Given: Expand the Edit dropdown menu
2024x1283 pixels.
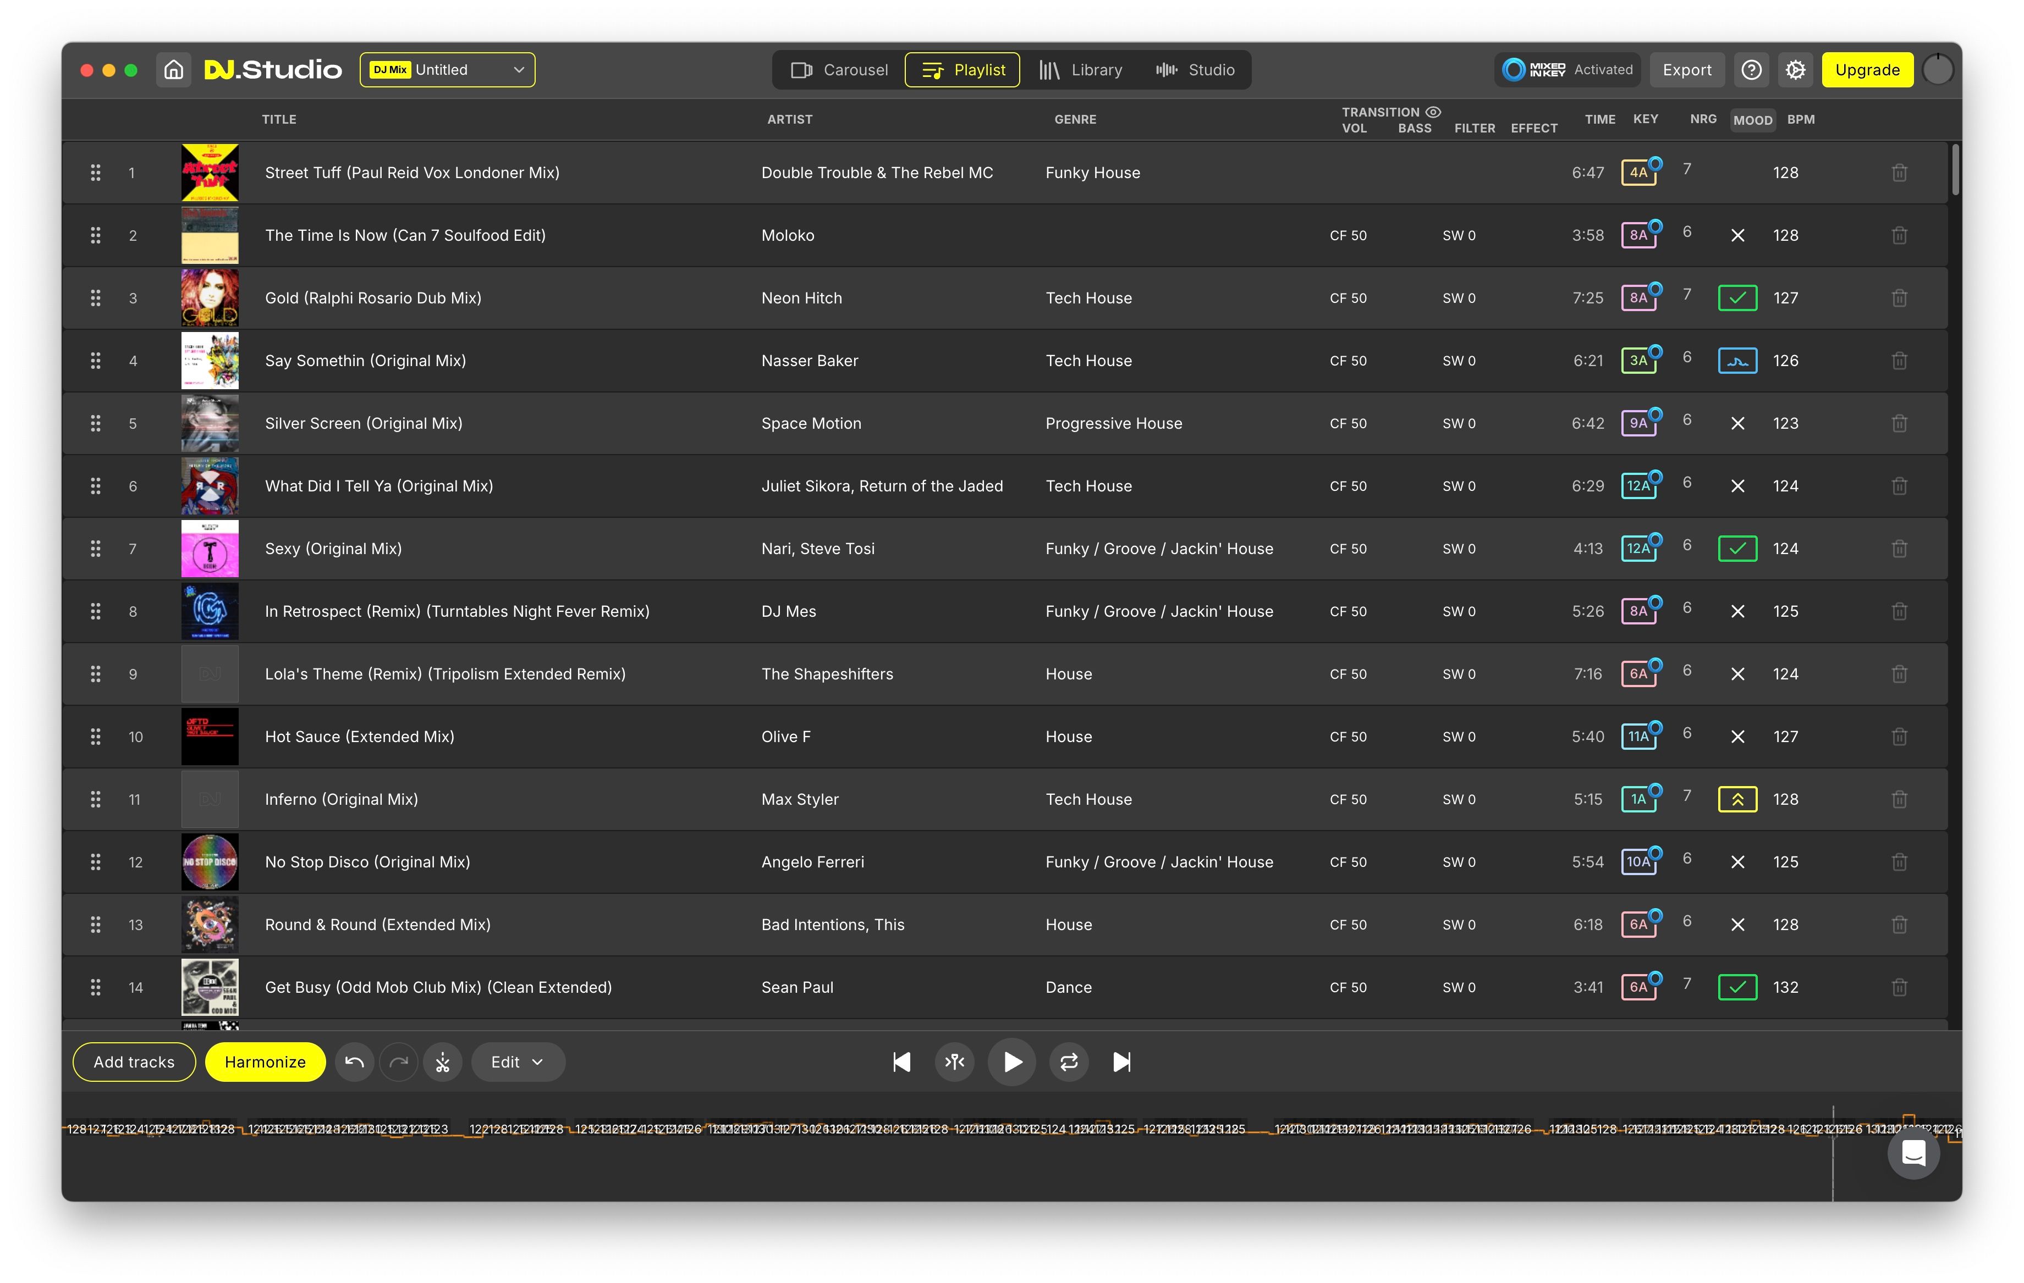Looking at the screenshot, I should [518, 1062].
